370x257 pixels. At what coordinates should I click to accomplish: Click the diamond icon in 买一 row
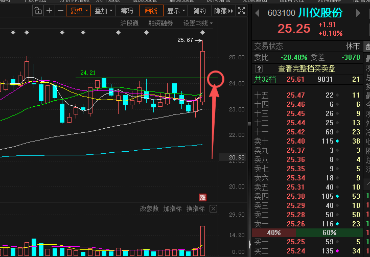337,242
